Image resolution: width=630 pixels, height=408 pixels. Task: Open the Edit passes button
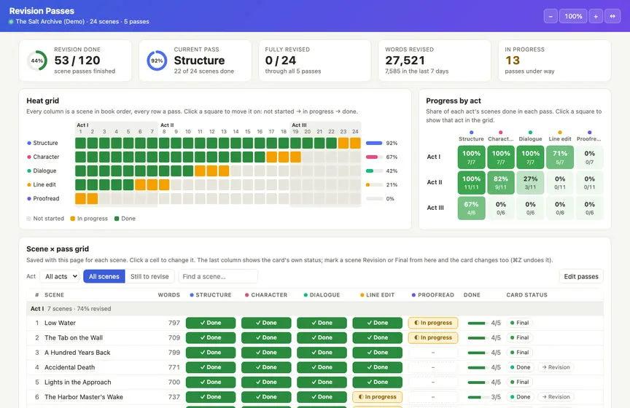point(581,276)
